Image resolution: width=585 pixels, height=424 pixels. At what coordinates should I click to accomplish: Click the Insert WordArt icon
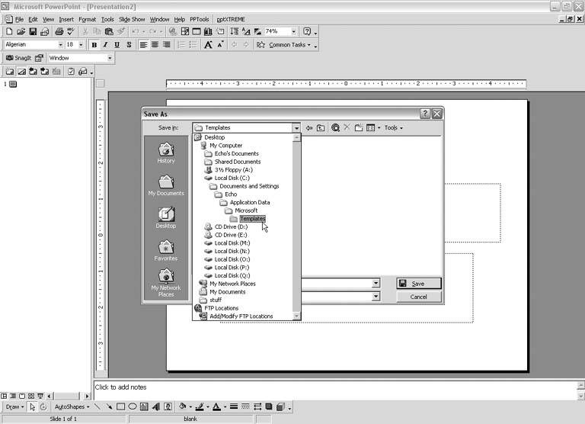point(155,407)
